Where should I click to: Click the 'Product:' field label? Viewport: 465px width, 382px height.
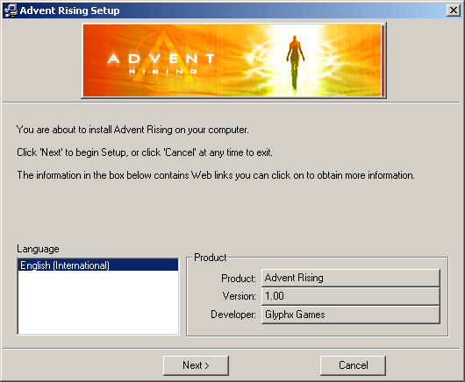pos(239,279)
